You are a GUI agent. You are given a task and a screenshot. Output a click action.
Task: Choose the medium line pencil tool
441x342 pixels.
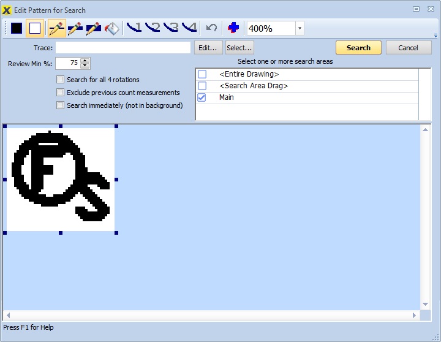pyautogui.click(x=75, y=28)
